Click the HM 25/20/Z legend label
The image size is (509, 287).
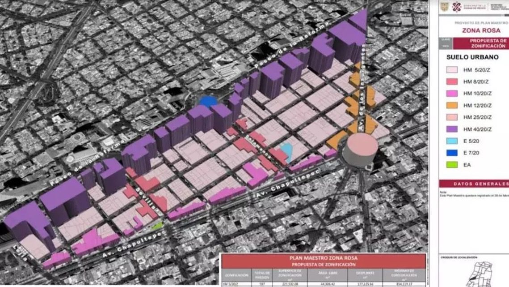pyautogui.click(x=477, y=118)
